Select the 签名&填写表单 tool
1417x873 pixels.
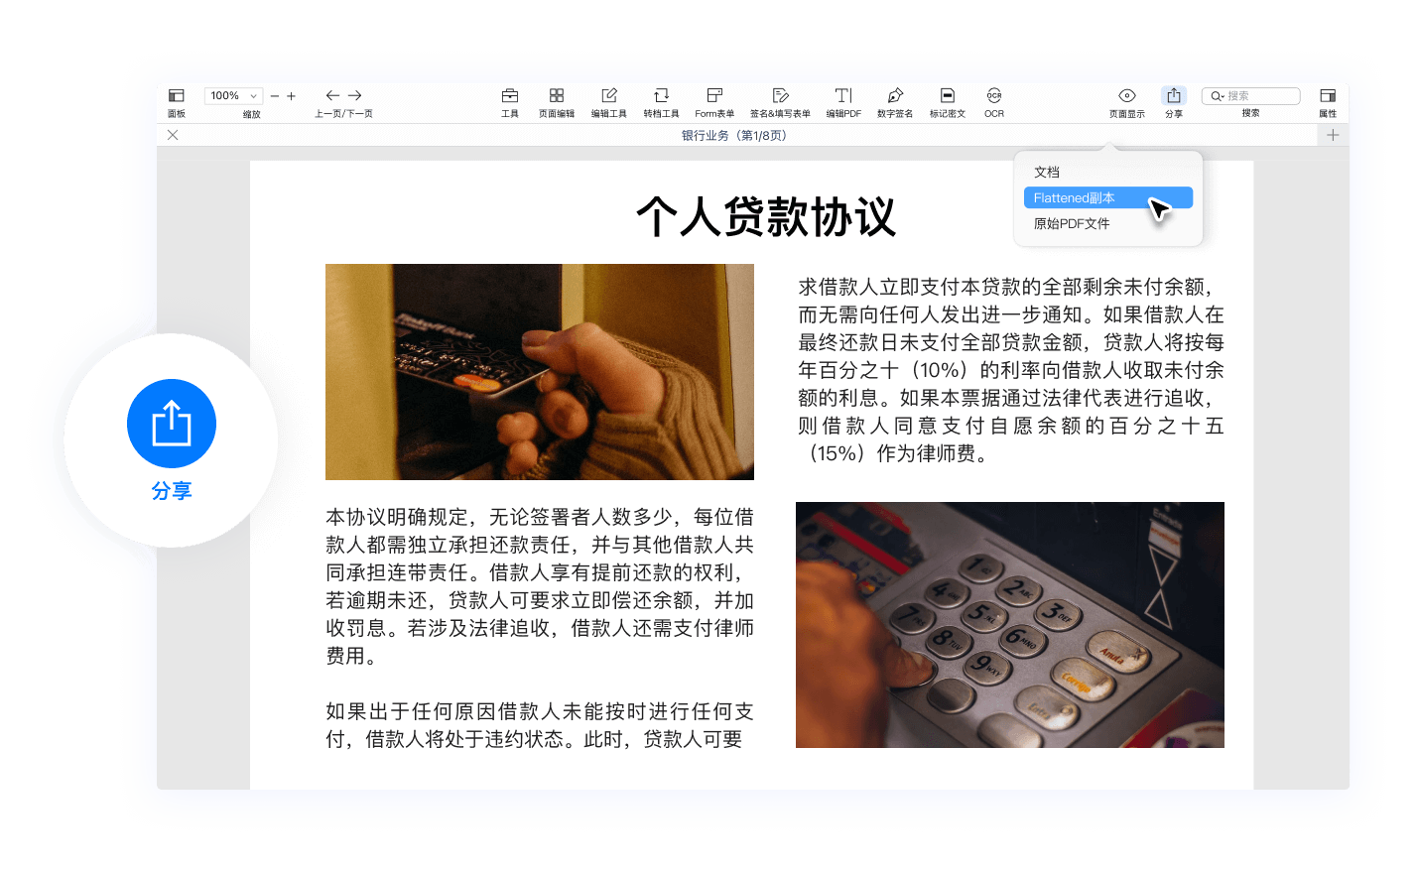780,96
